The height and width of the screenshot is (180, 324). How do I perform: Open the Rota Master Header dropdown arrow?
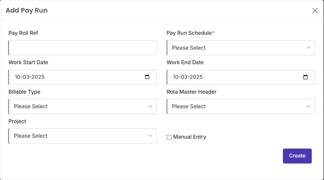coord(308,107)
